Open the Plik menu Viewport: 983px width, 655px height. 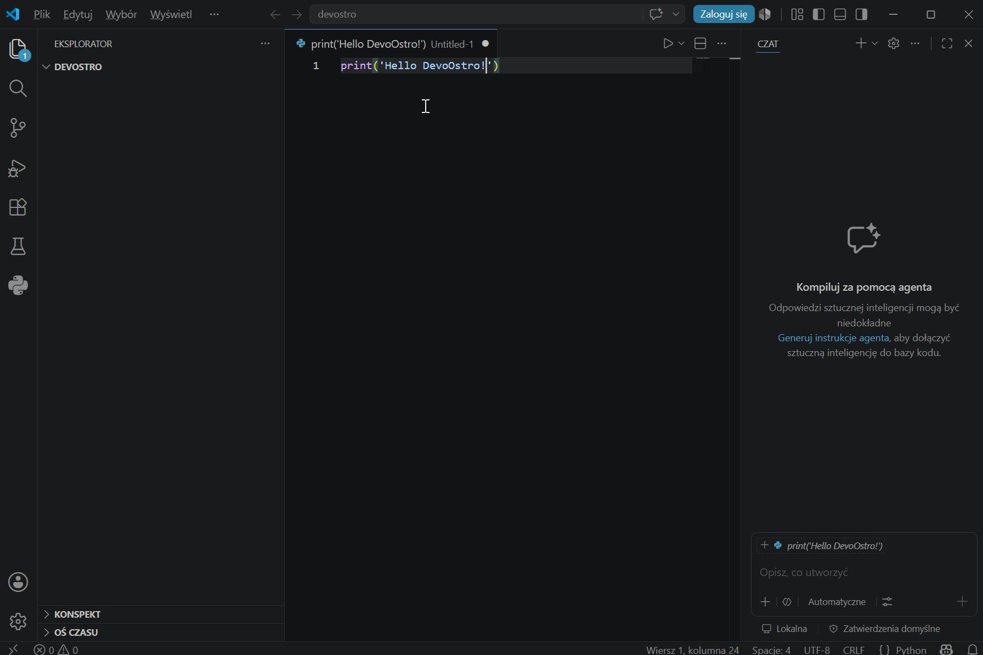(x=42, y=14)
